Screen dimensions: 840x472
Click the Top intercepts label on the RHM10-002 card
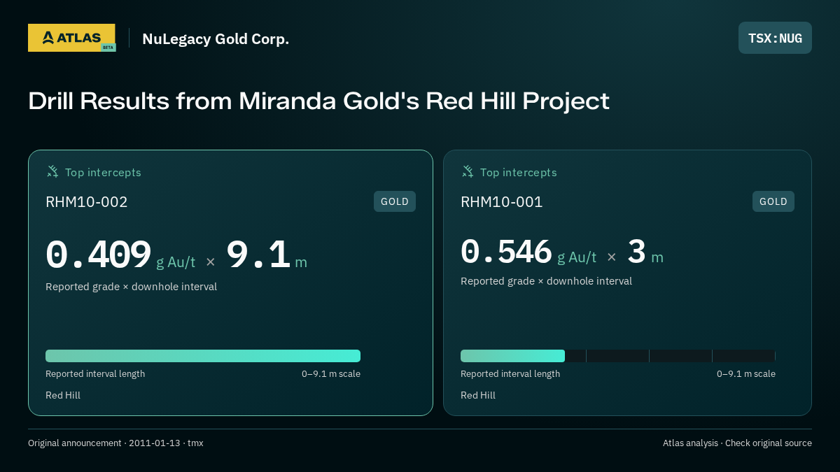pyautogui.click(x=103, y=172)
